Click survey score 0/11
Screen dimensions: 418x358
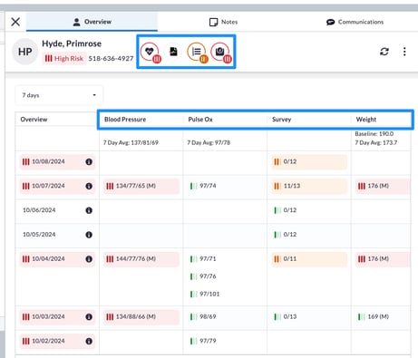309,259
